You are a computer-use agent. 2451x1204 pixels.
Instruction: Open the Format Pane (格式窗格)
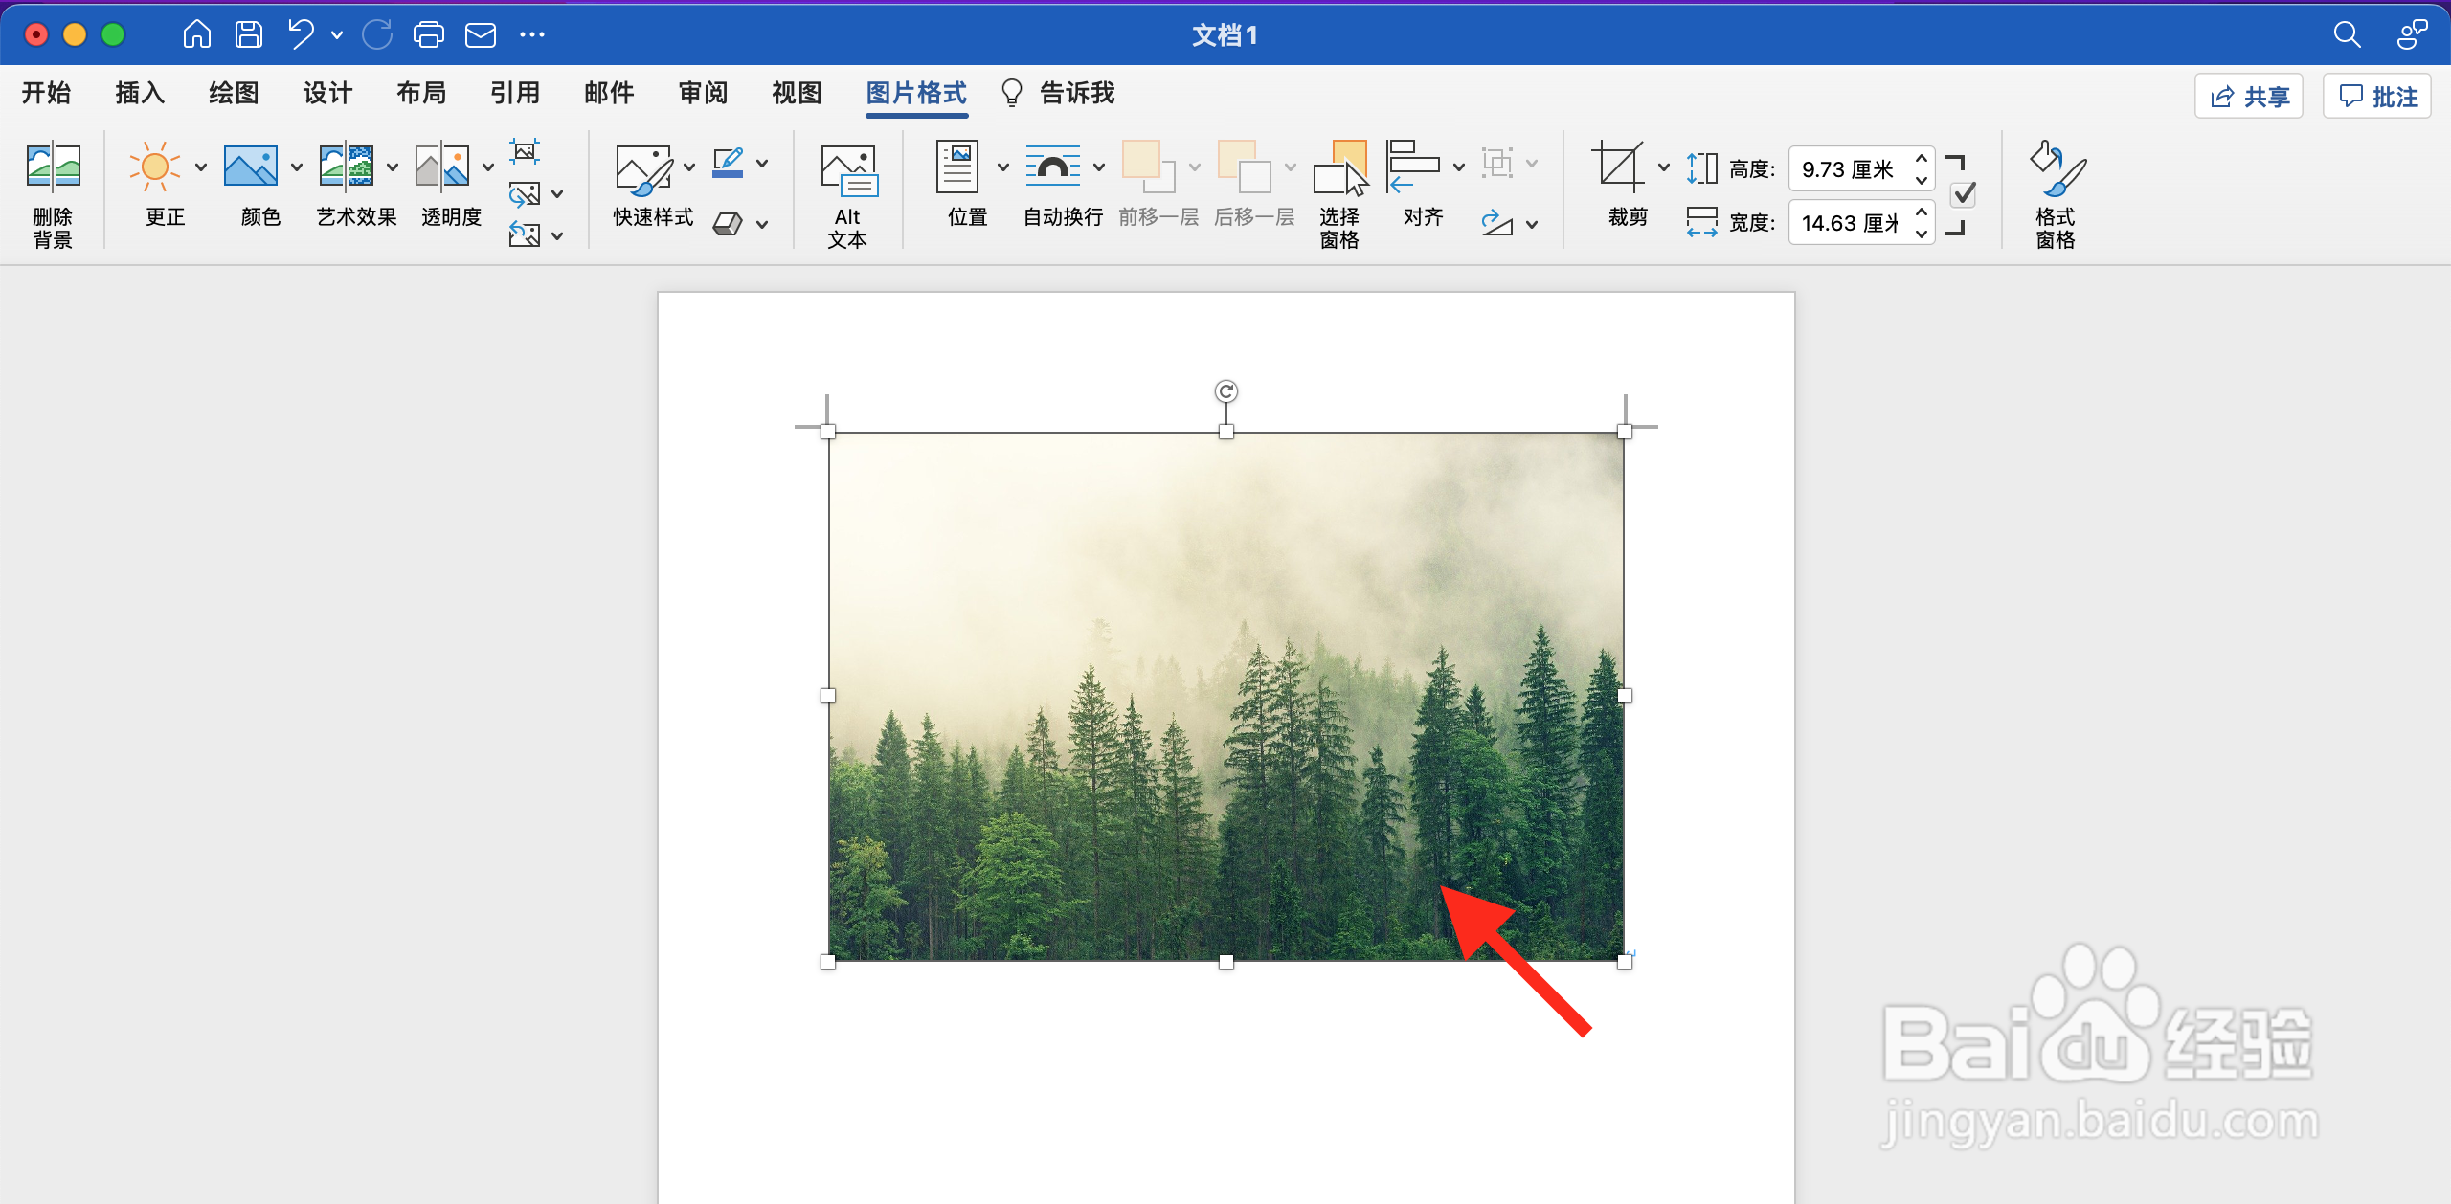tap(2057, 194)
